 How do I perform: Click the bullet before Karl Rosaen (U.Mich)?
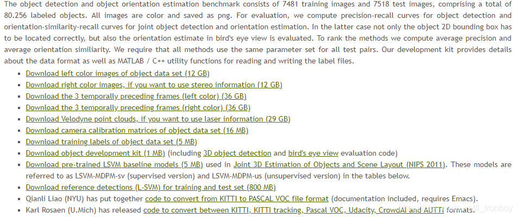(x=20, y=210)
